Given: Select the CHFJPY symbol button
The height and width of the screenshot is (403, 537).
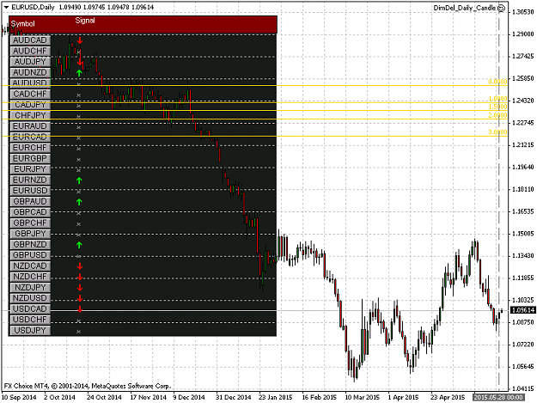Looking at the screenshot, I should [x=30, y=115].
